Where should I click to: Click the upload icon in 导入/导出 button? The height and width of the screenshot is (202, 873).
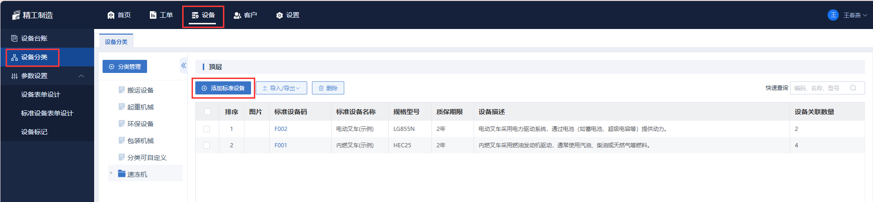(265, 88)
